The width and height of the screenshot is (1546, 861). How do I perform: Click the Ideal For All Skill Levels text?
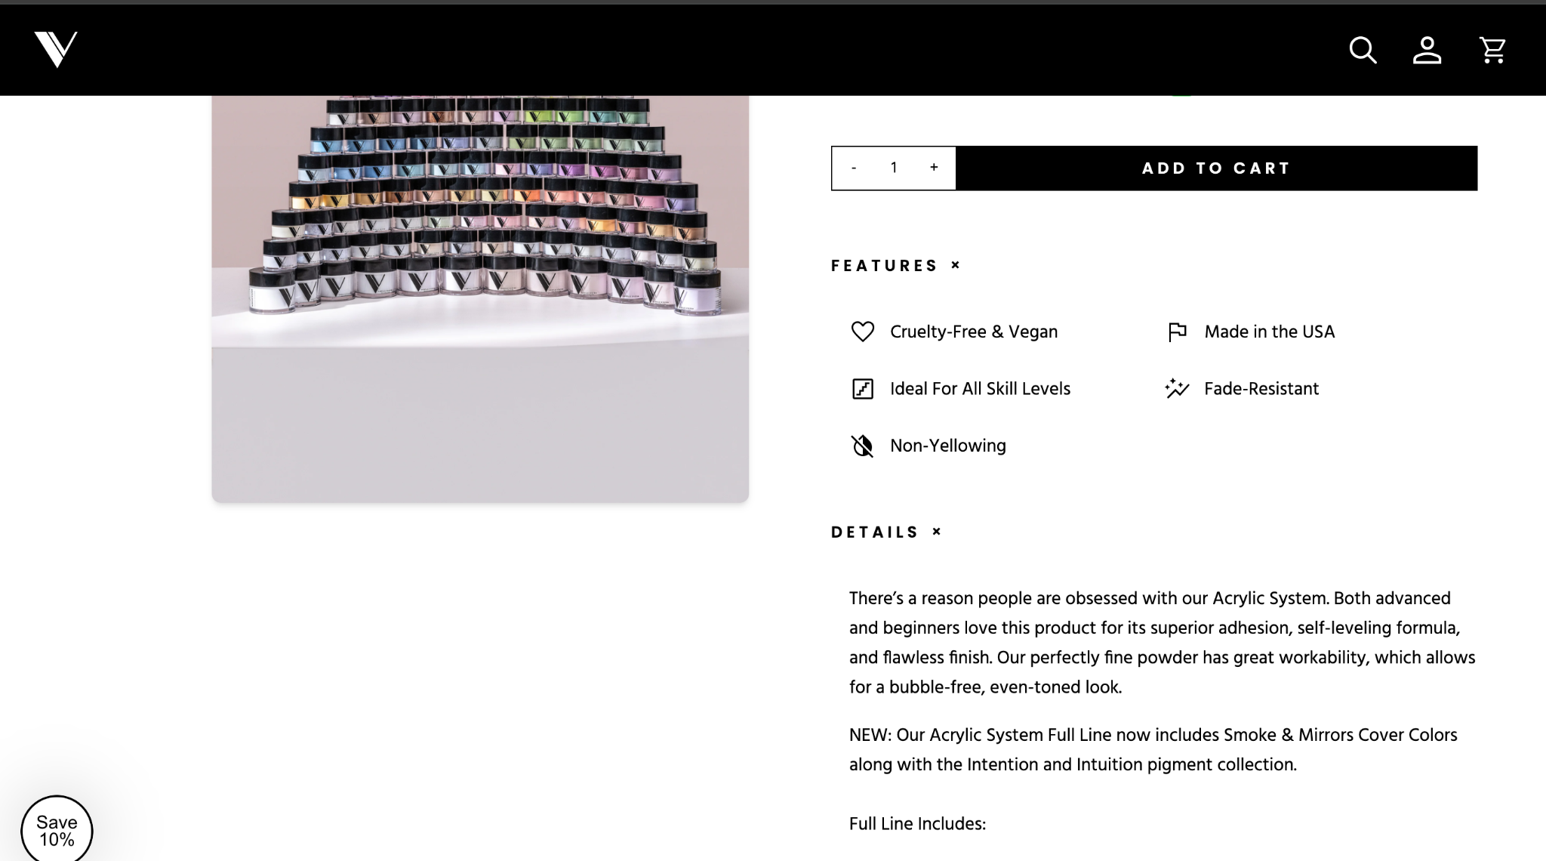point(980,389)
